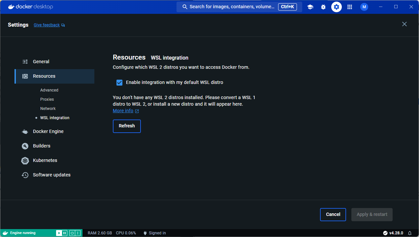The width and height of the screenshot is (419, 237).
Task: Click the Signed in status text
Action: coord(157,233)
